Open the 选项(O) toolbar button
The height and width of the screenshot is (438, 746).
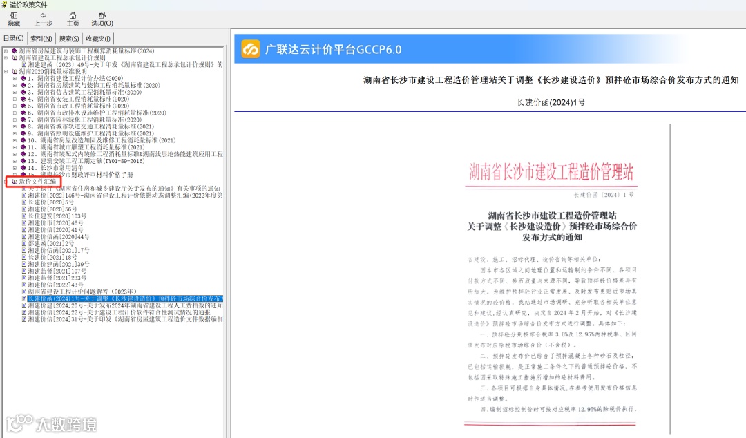tap(102, 19)
